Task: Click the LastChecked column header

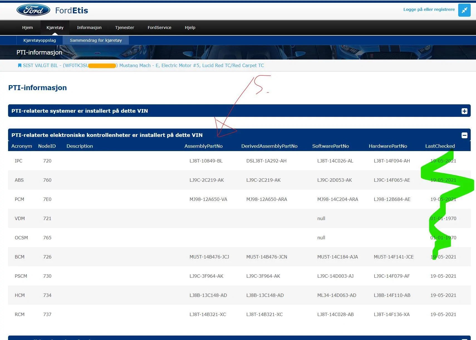Action: tap(440, 146)
